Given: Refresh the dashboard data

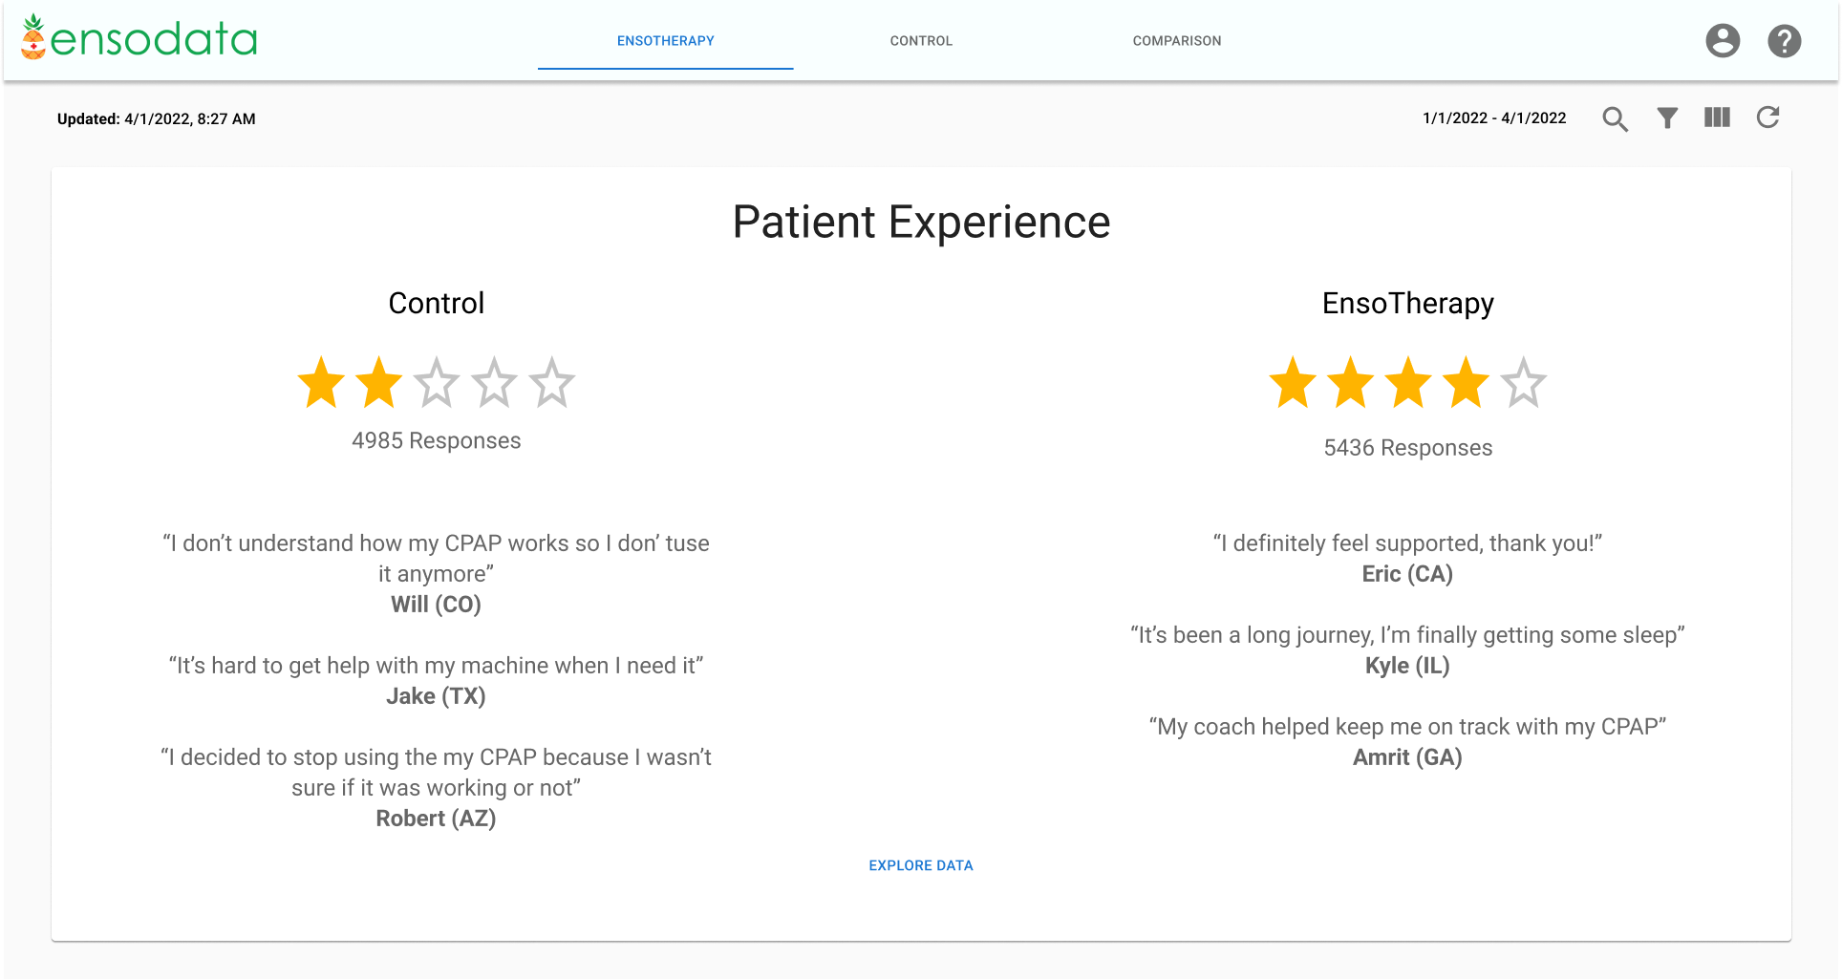Looking at the screenshot, I should 1767,117.
